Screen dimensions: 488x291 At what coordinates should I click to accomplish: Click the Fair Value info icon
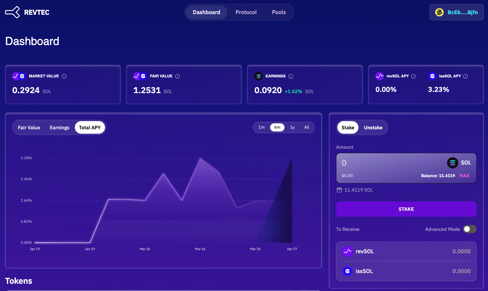(178, 76)
